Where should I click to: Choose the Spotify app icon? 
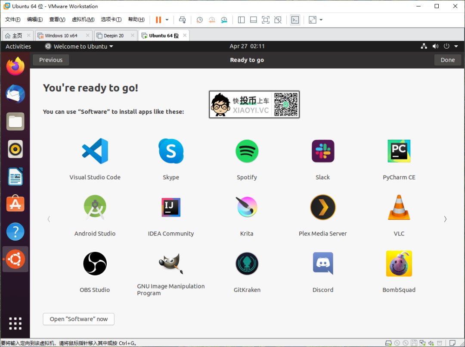click(247, 151)
